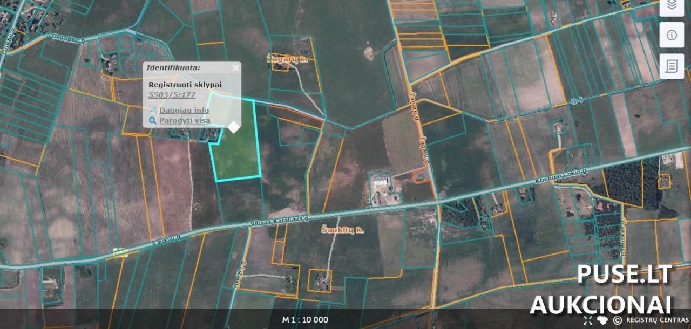This screenshot has width=691, height=329.
Task: Open the map layers panel
Action: (x=672, y=5)
